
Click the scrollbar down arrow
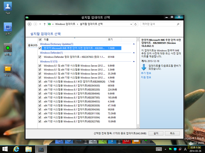click(x=138, y=127)
